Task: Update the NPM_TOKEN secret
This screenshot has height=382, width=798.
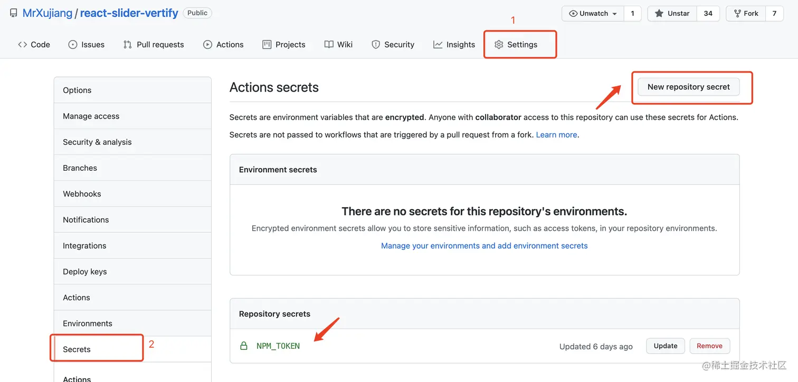Action: [665, 346]
